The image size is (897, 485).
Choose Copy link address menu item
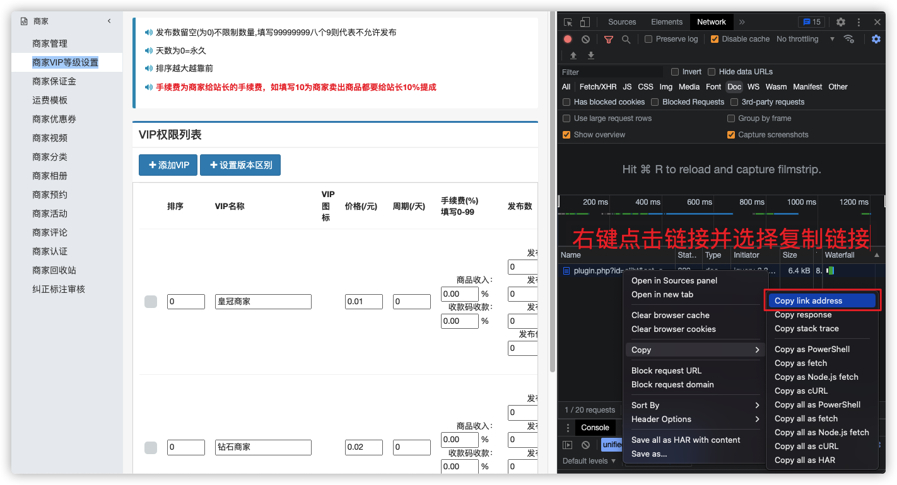tap(822, 301)
